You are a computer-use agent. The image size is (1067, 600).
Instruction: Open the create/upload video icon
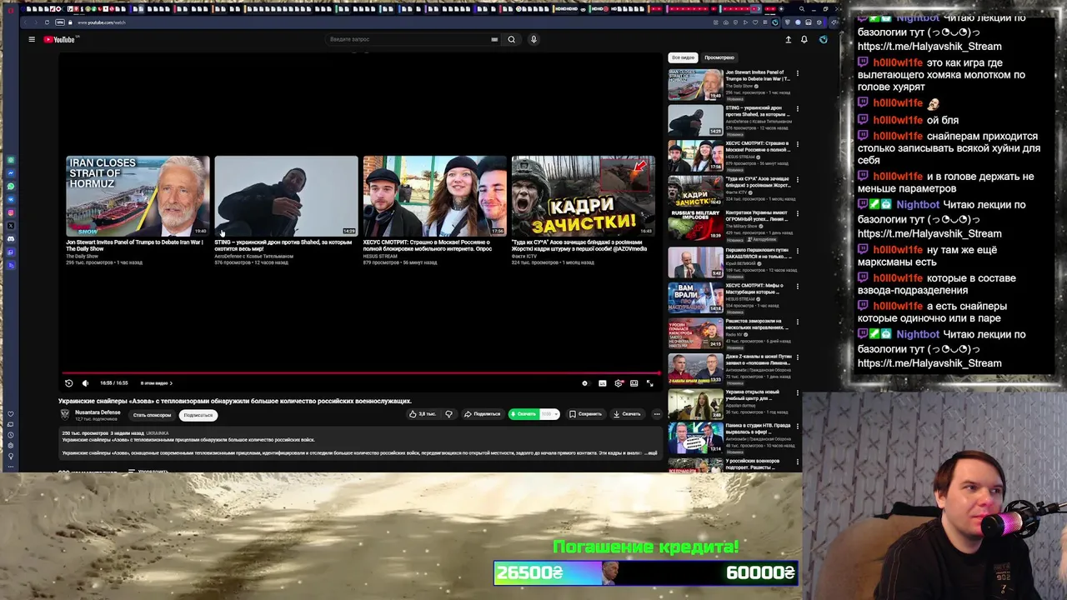point(788,39)
